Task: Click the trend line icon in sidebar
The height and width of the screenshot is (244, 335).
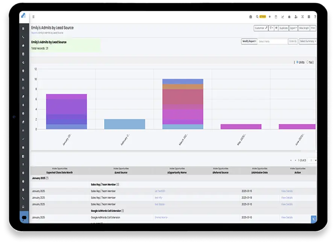Action: (23, 139)
